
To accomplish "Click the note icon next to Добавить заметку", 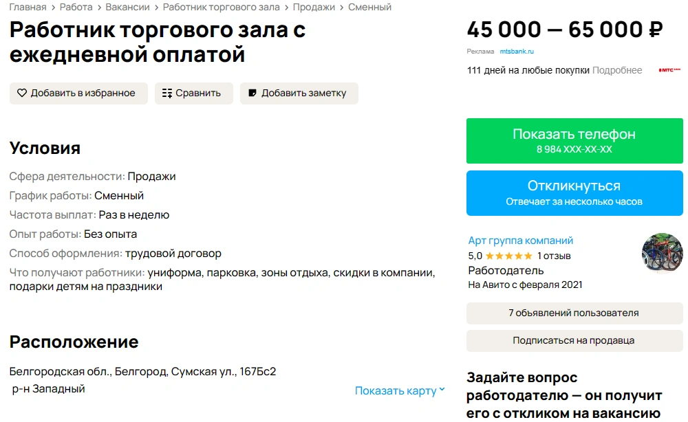I will pyautogui.click(x=252, y=93).
